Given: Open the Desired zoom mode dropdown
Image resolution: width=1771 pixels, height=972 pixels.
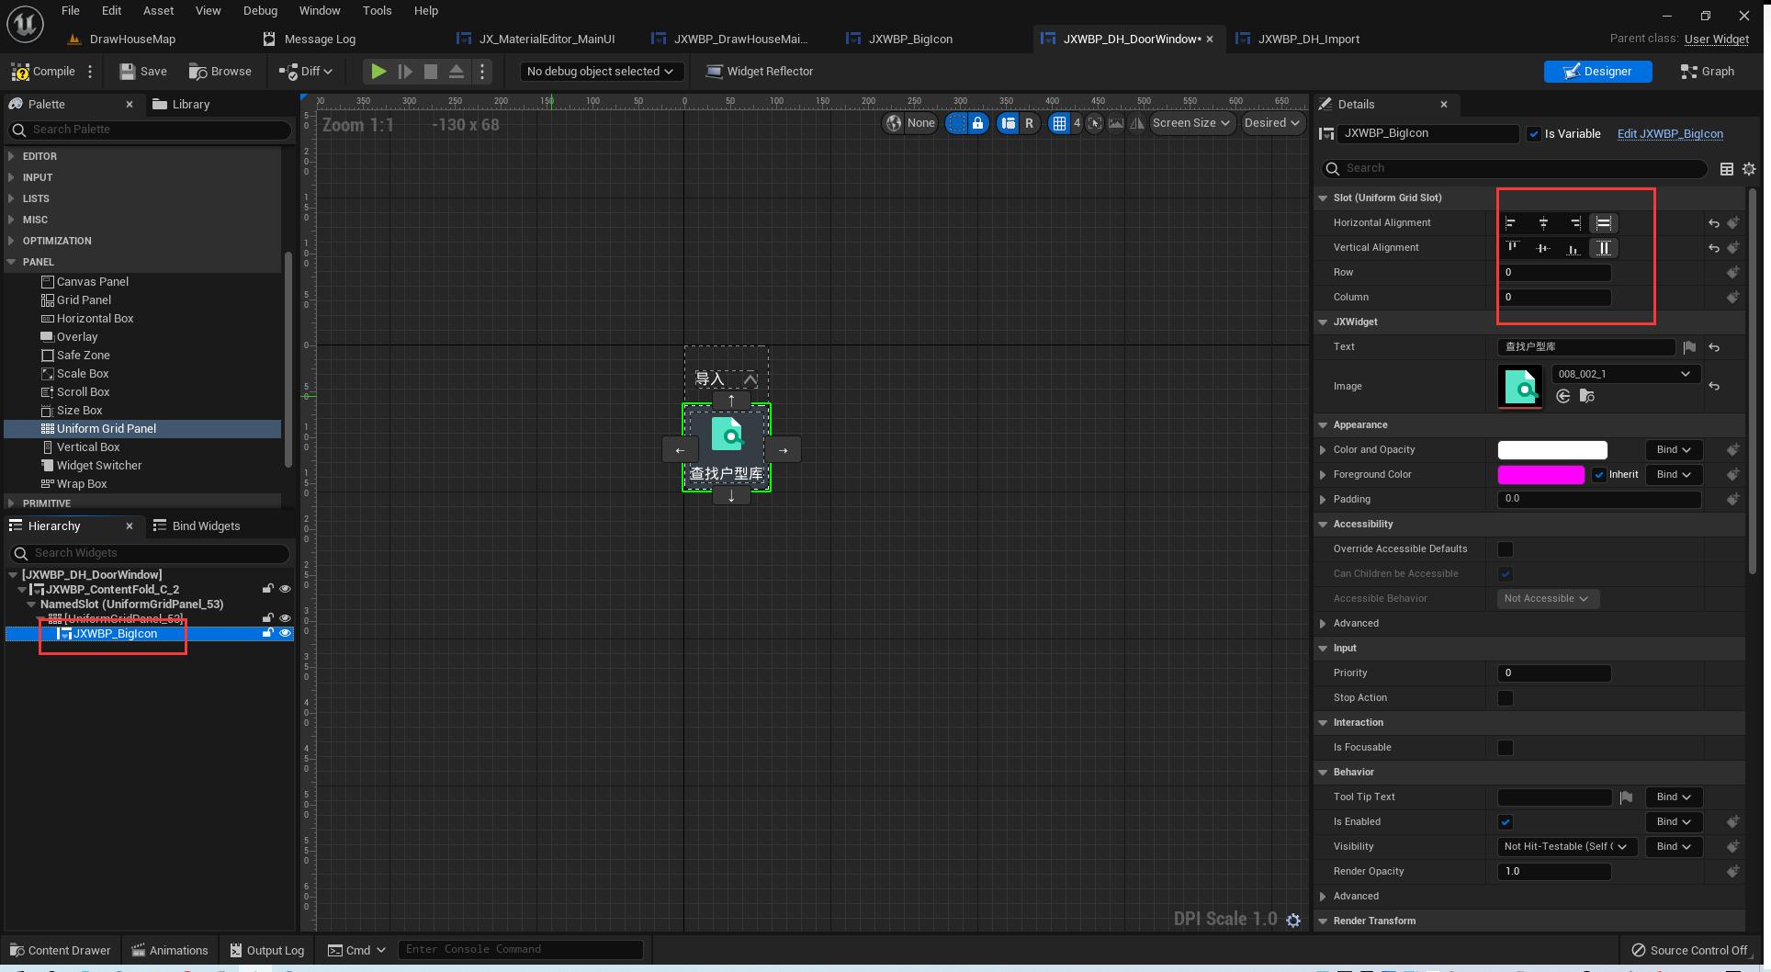Looking at the screenshot, I should (1272, 123).
